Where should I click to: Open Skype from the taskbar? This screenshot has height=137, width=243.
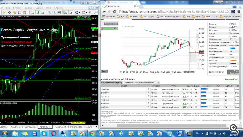pyautogui.click(x=44, y=133)
